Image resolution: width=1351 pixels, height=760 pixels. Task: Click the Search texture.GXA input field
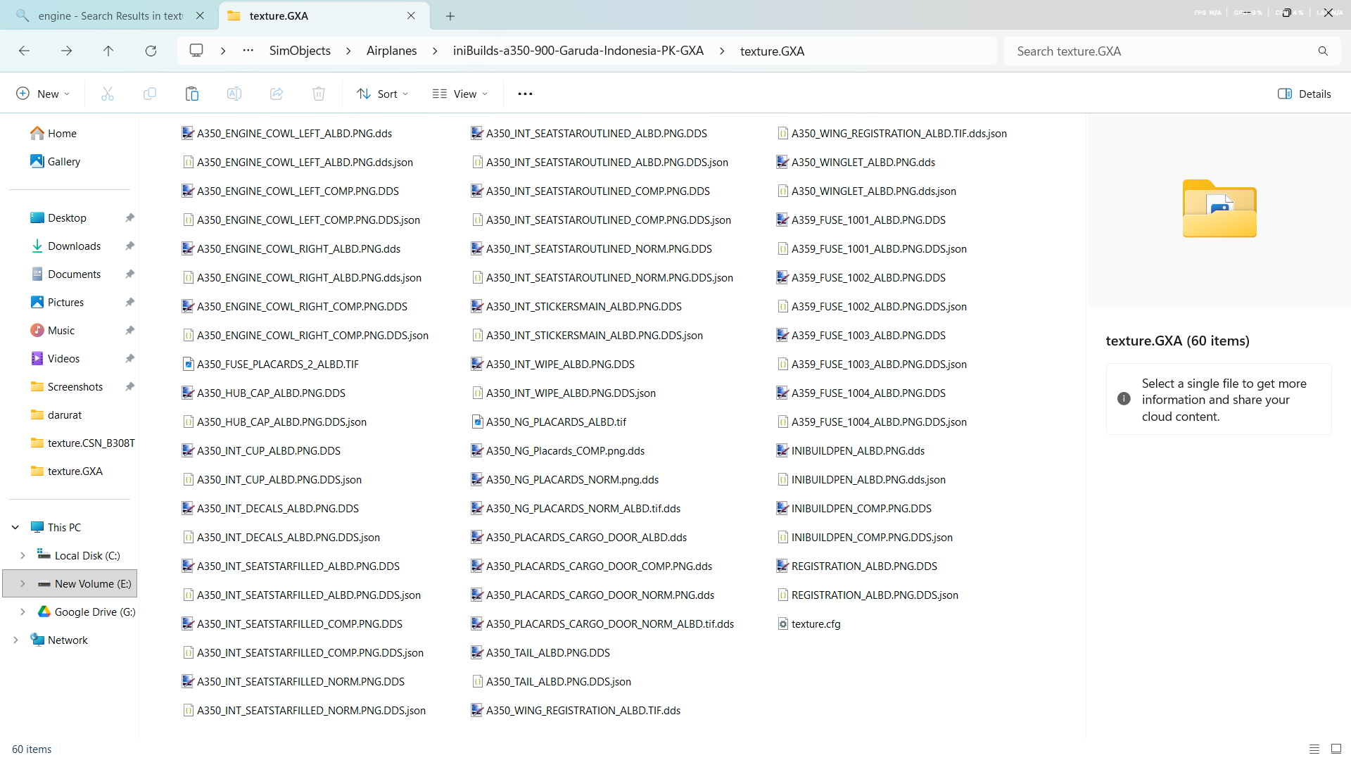pyautogui.click(x=1161, y=51)
